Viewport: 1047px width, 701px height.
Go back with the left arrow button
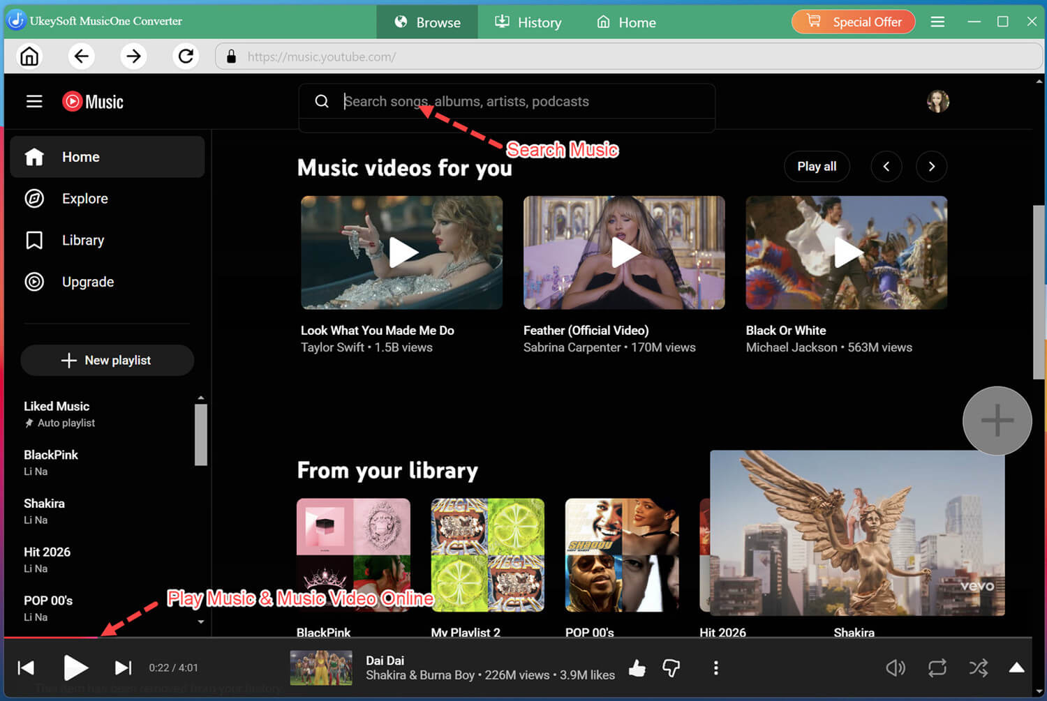click(81, 56)
